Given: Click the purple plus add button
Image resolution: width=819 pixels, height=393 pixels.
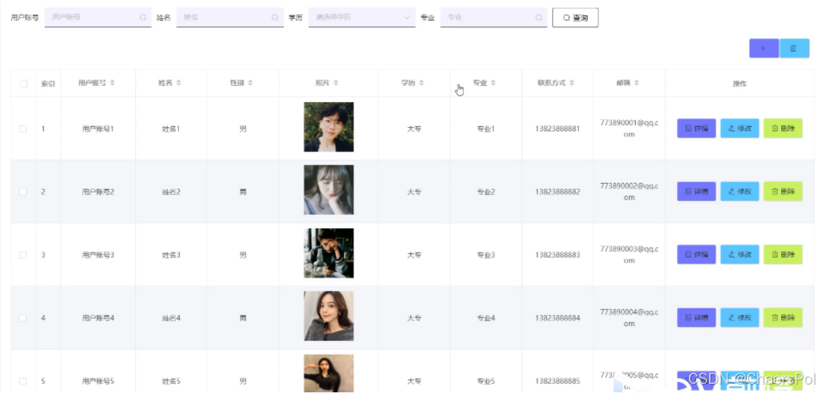Looking at the screenshot, I should click(x=764, y=48).
